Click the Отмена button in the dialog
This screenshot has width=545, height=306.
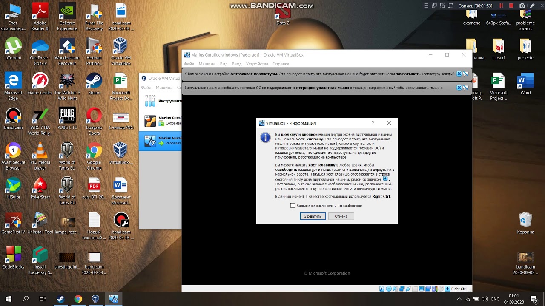click(x=341, y=216)
